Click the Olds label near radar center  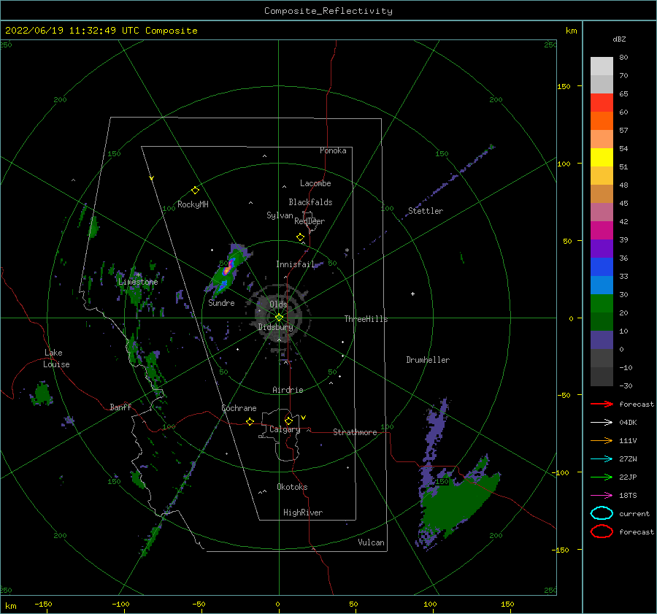pyautogui.click(x=278, y=304)
